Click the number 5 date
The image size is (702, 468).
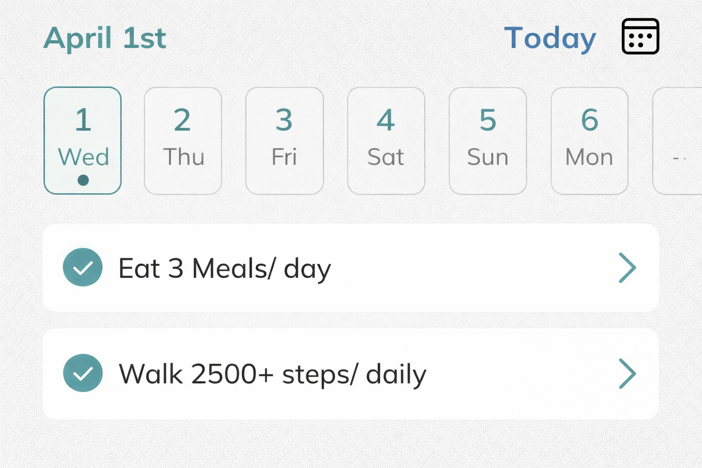(488, 120)
